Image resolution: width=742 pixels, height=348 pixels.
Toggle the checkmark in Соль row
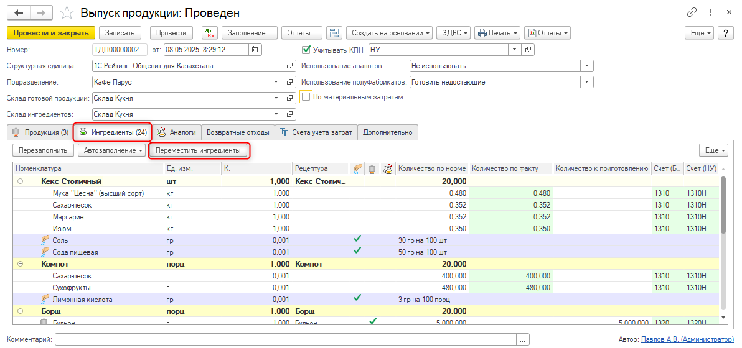(357, 239)
